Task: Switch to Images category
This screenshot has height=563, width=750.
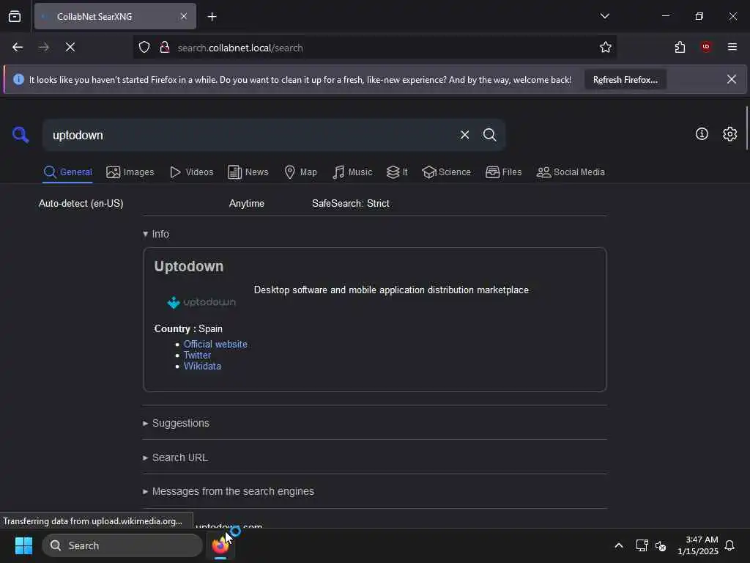Action: click(130, 172)
